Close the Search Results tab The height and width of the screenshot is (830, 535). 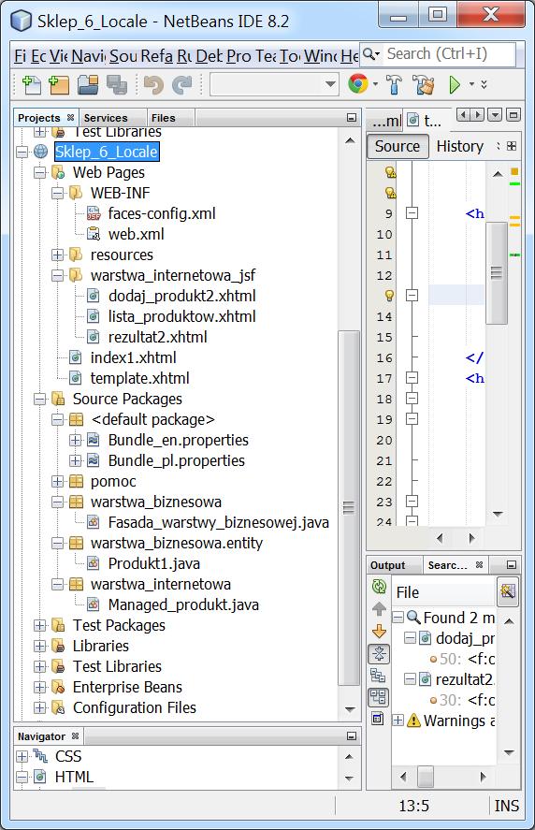[x=480, y=565]
